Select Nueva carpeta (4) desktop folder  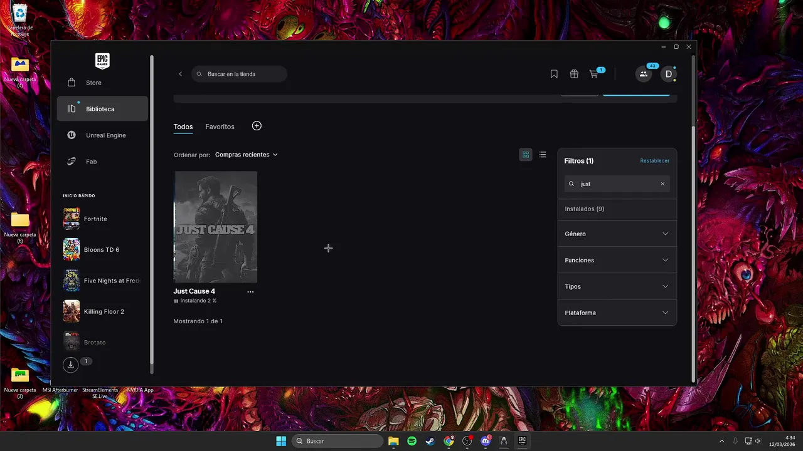tap(20, 72)
